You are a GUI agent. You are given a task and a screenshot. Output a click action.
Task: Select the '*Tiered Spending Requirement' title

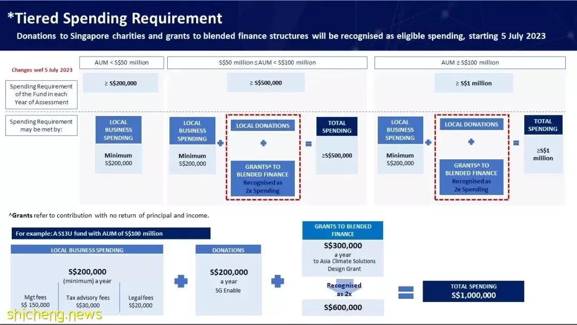[x=115, y=18]
